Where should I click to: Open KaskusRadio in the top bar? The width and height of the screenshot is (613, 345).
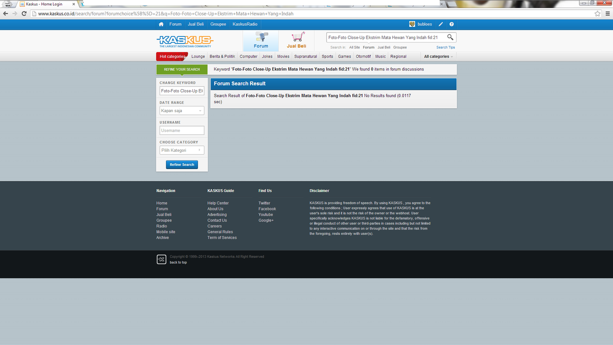click(x=245, y=24)
